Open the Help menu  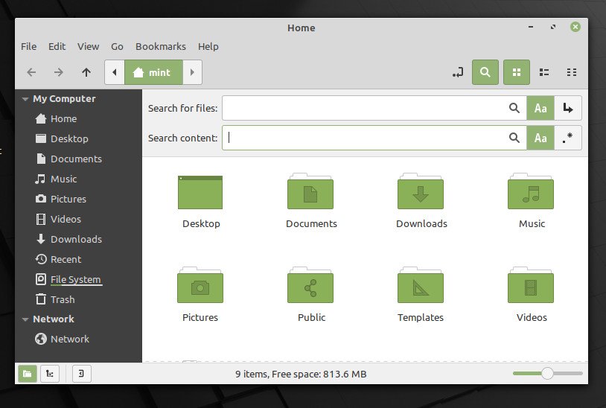point(208,46)
